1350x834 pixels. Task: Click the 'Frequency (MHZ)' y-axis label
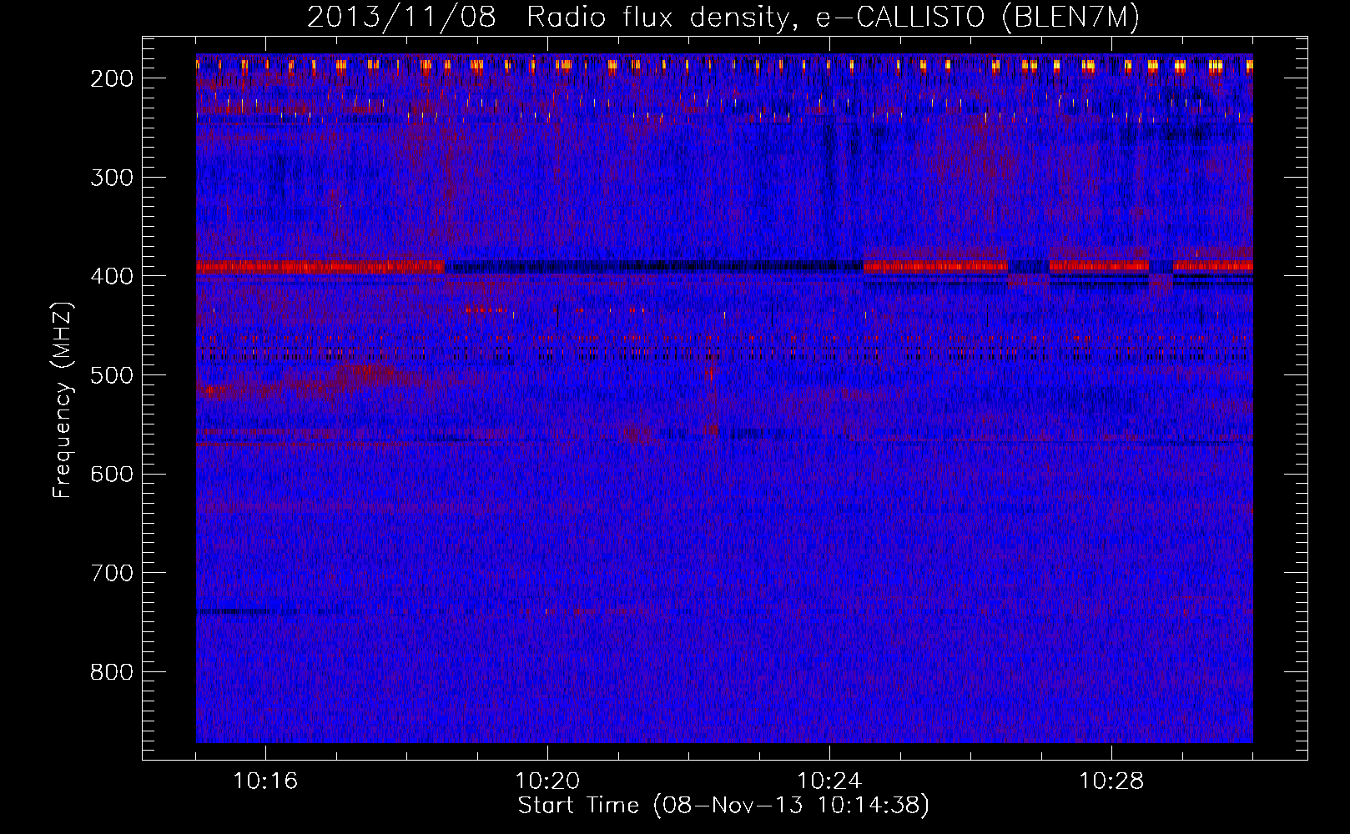(x=62, y=400)
